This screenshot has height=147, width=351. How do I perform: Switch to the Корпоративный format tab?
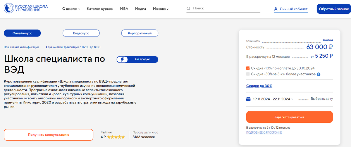[140, 33]
